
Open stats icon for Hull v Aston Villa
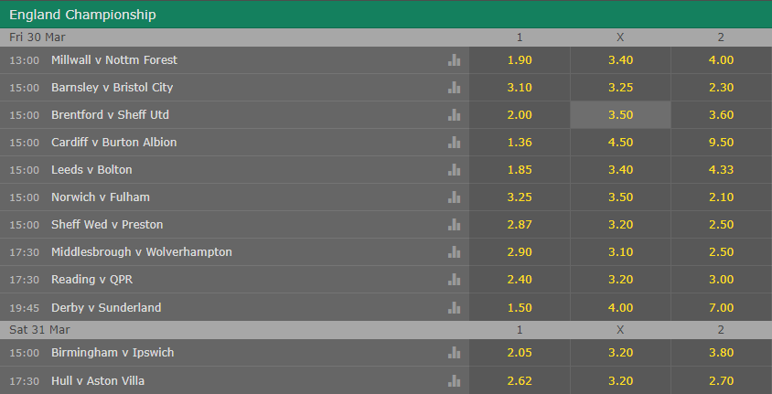(454, 380)
